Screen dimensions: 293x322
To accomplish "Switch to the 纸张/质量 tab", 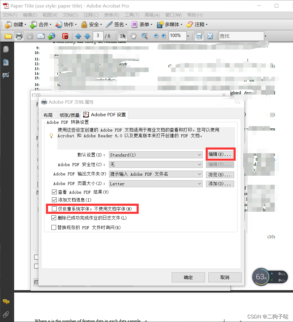I will click(x=69, y=115).
